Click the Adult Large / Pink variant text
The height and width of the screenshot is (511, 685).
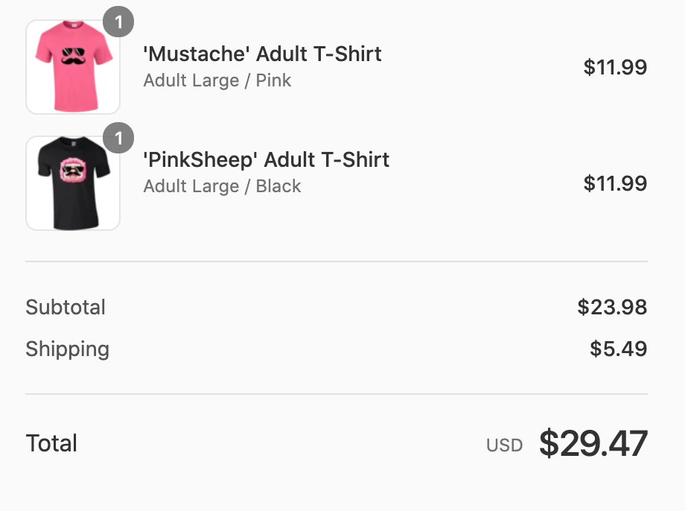point(217,80)
